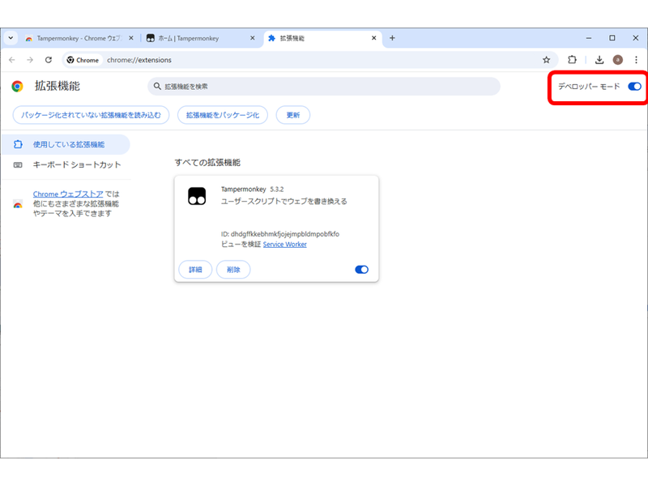
Task: Open the Chrome ウェブストア link
Action: point(68,194)
